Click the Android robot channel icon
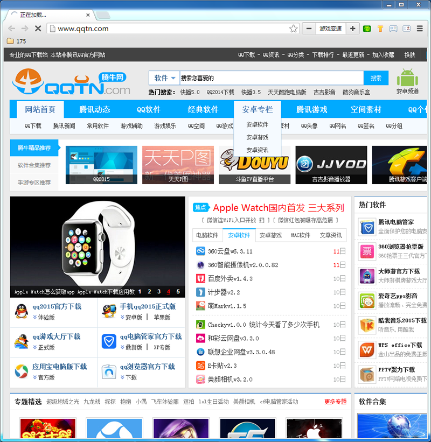The image size is (431, 442). click(407, 78)
